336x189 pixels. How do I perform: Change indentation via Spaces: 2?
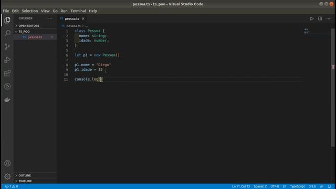pos(260,186)
